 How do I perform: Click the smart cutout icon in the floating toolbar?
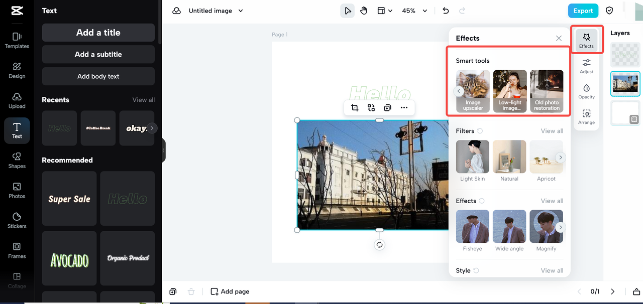(371, 107)
